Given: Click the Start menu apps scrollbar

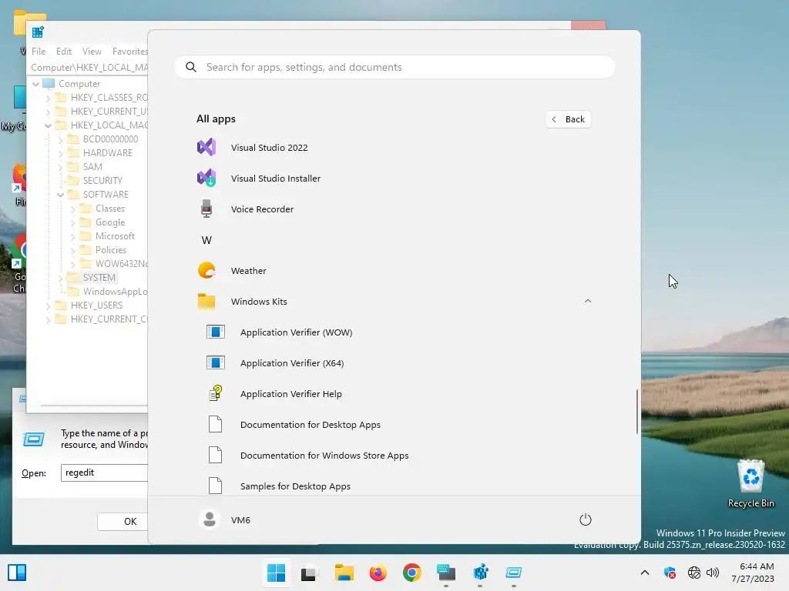Looking at the screenshot, I should (x=636, y=411).
